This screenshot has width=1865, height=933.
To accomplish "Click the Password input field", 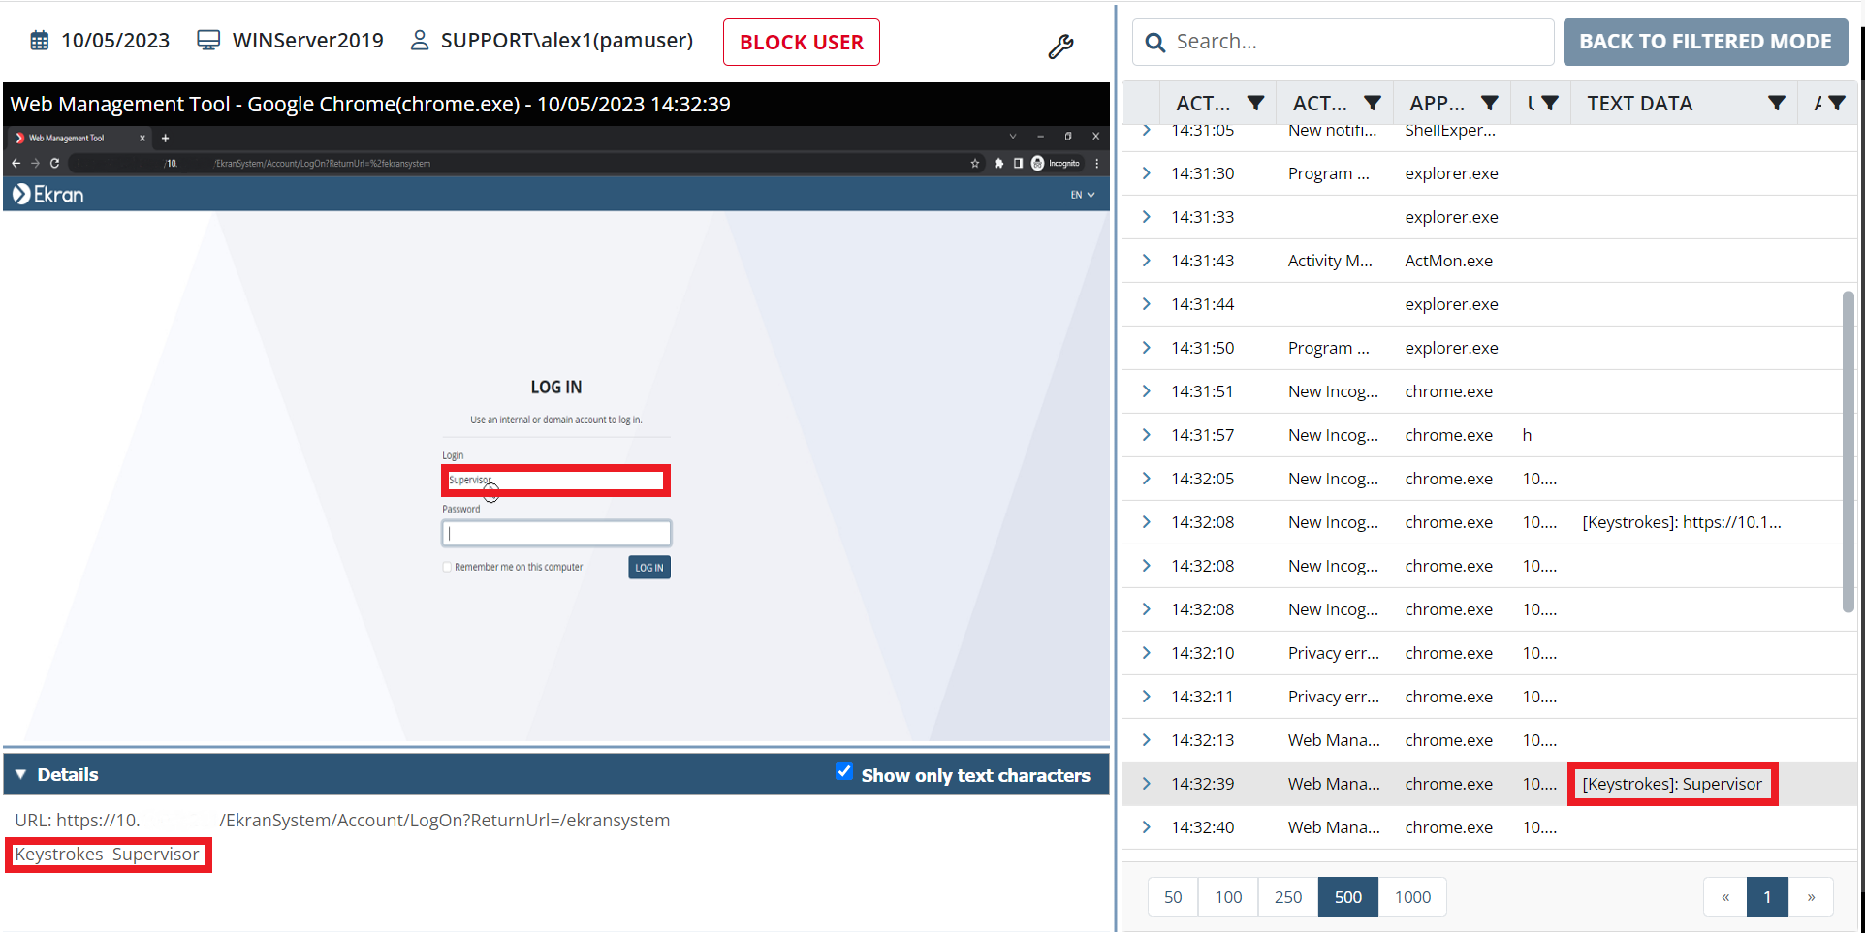I will tap(556, 533).
